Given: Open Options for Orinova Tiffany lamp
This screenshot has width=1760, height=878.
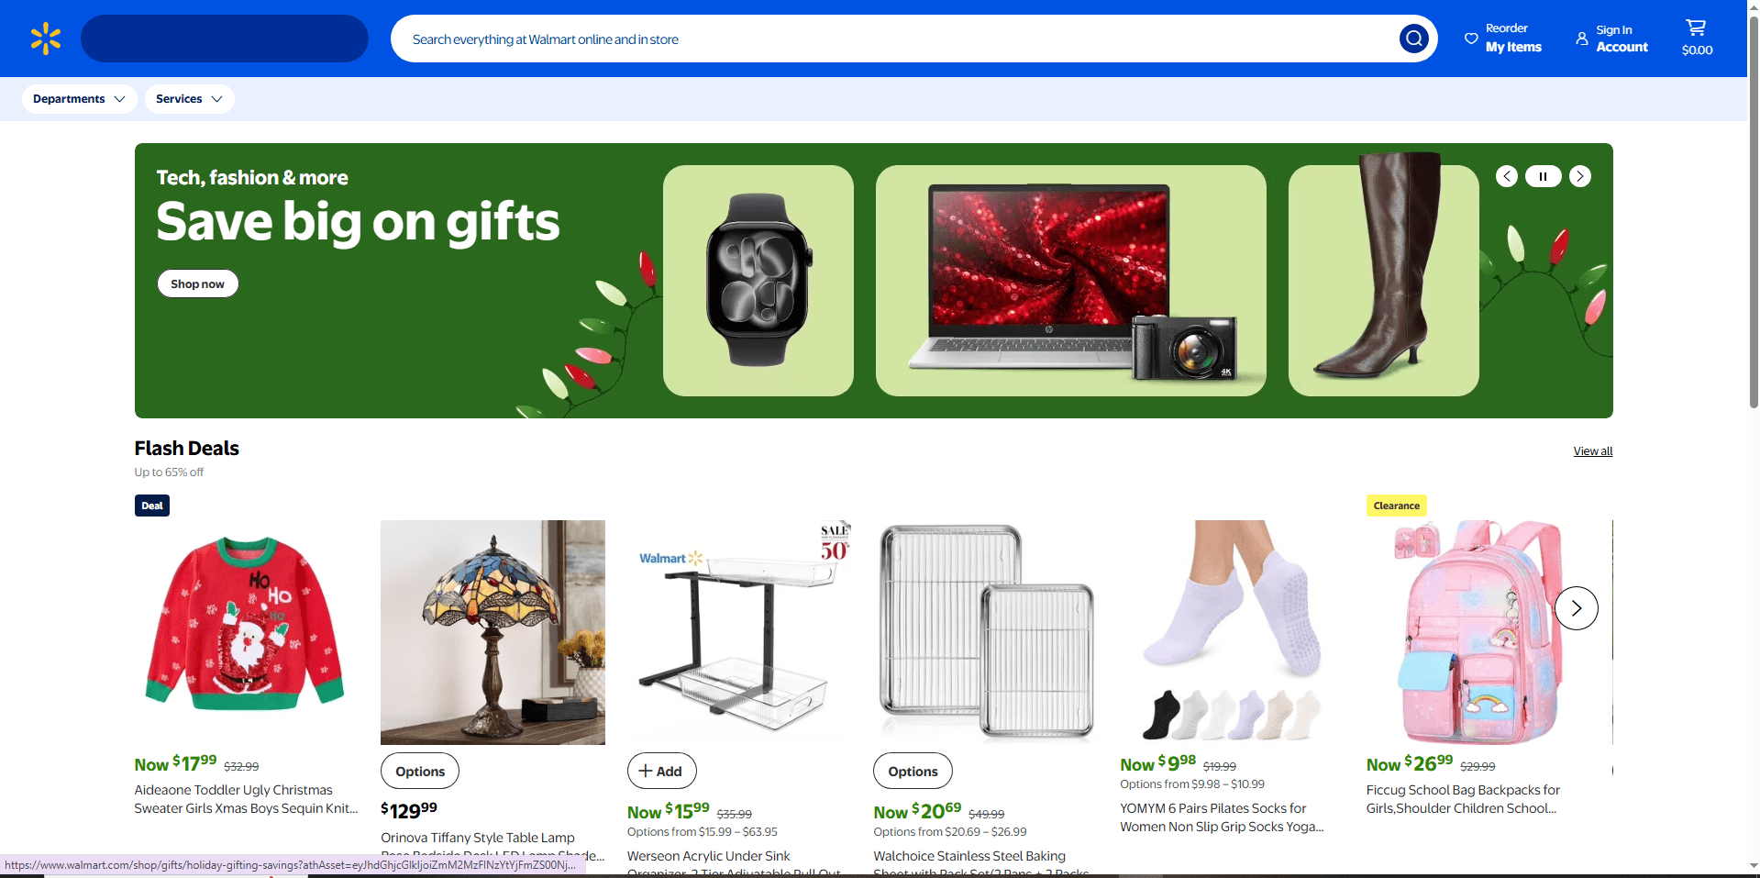Looking at the screenshot, I should 420,771.
